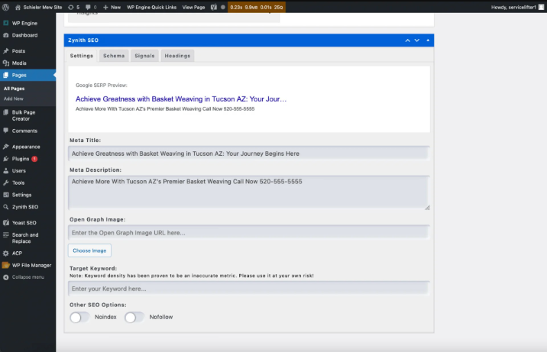
Task: Enable the Nofollow toggle
Action: (134, 317)
